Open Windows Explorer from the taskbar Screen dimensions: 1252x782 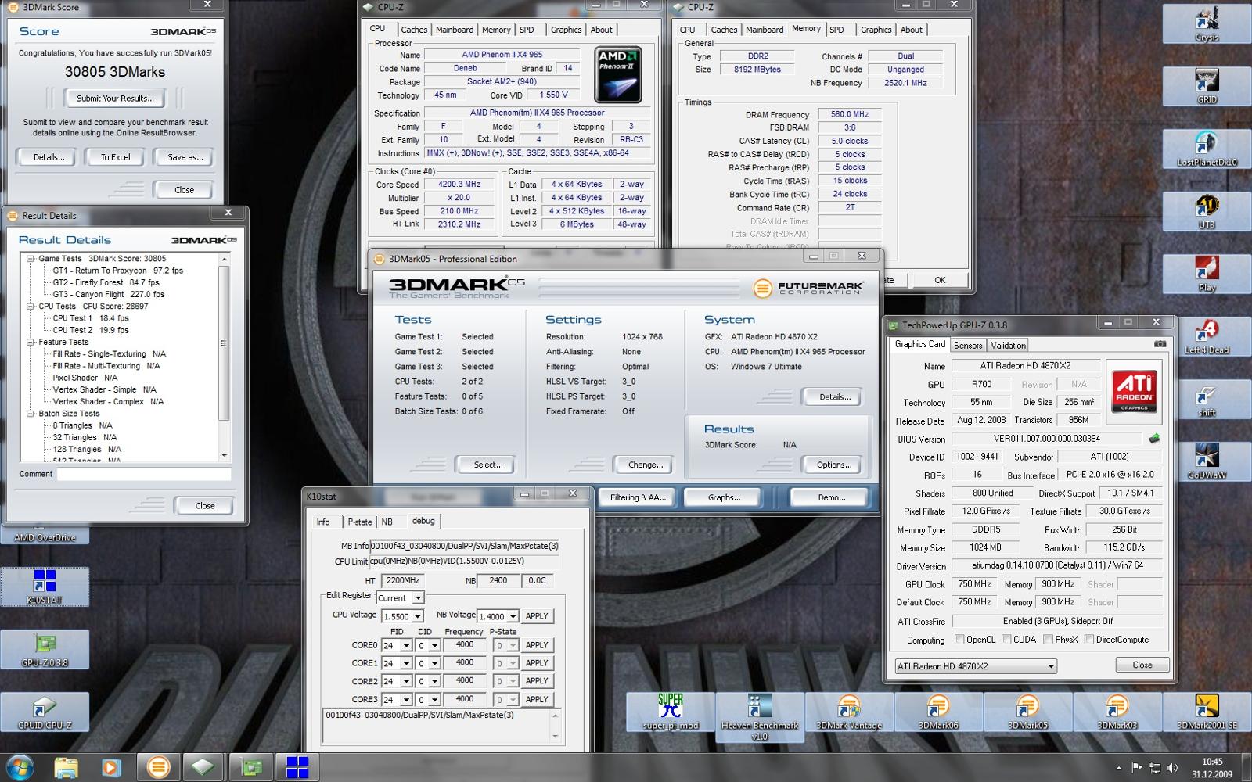tap(67, 767)
